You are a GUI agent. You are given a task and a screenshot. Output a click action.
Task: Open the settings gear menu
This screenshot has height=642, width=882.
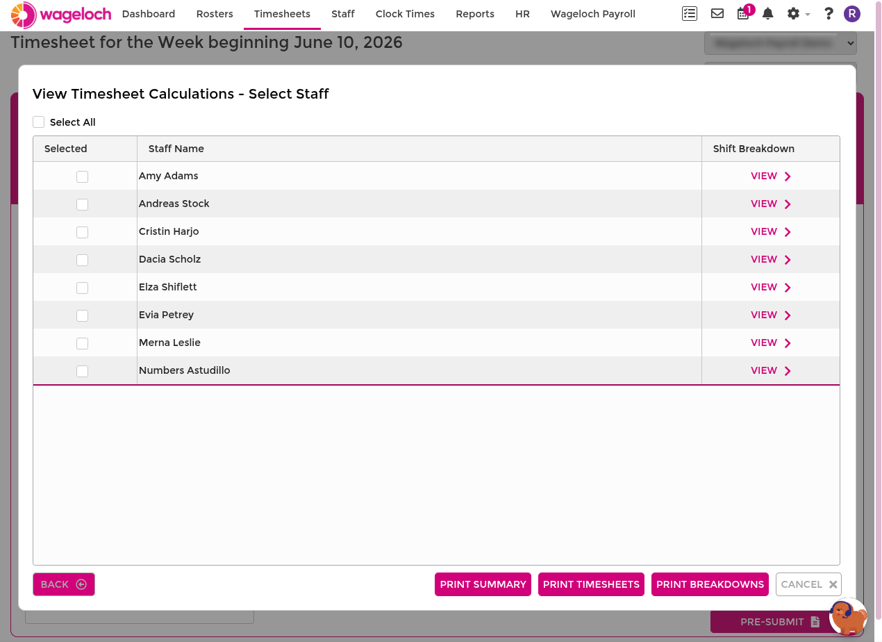pyautogui.click(x=798, y=13)
